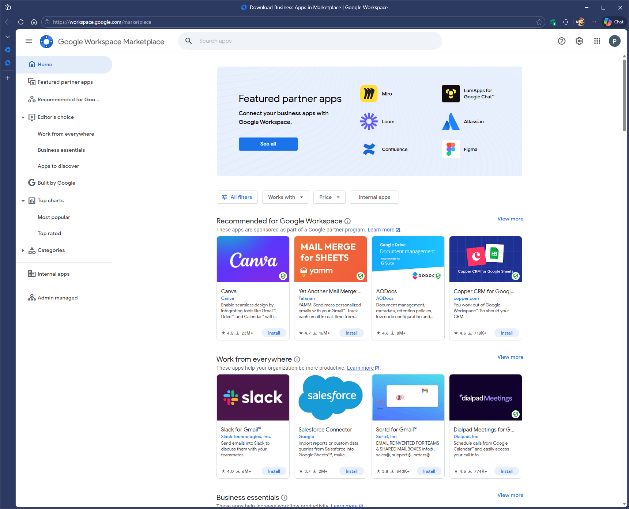Click the Miro app icon
This screenshot has width=629, height=509.
click(x=369, y=94)
